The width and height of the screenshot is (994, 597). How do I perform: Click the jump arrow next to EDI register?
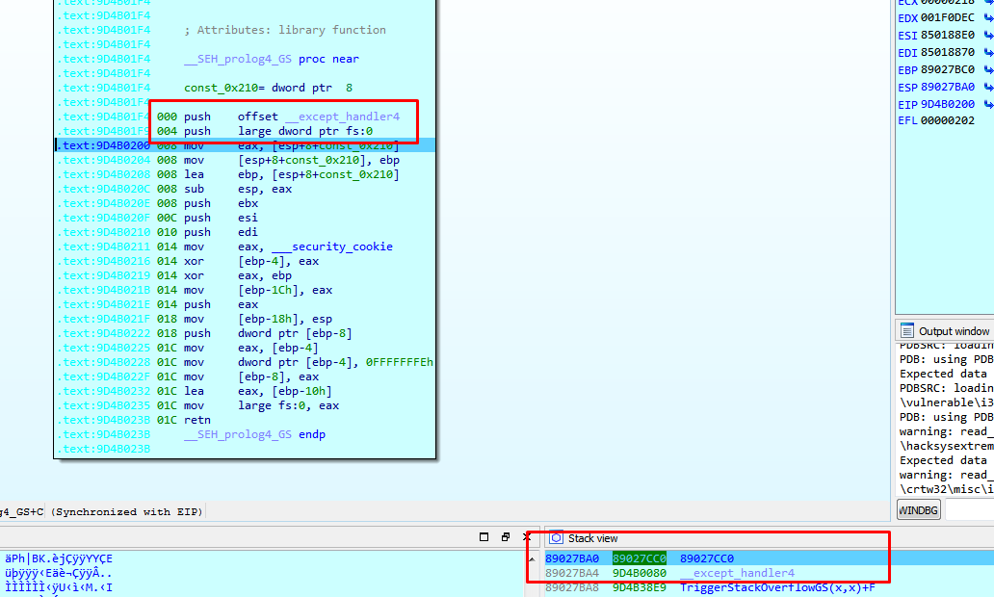(x=987, y=53)
